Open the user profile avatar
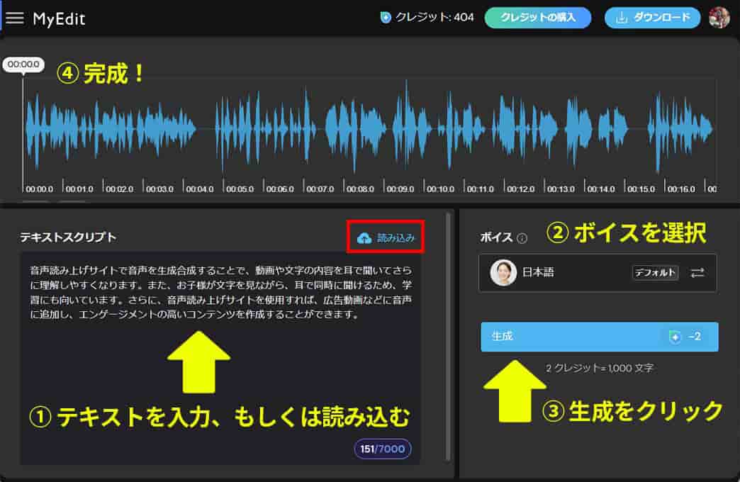 coord(719,18)
